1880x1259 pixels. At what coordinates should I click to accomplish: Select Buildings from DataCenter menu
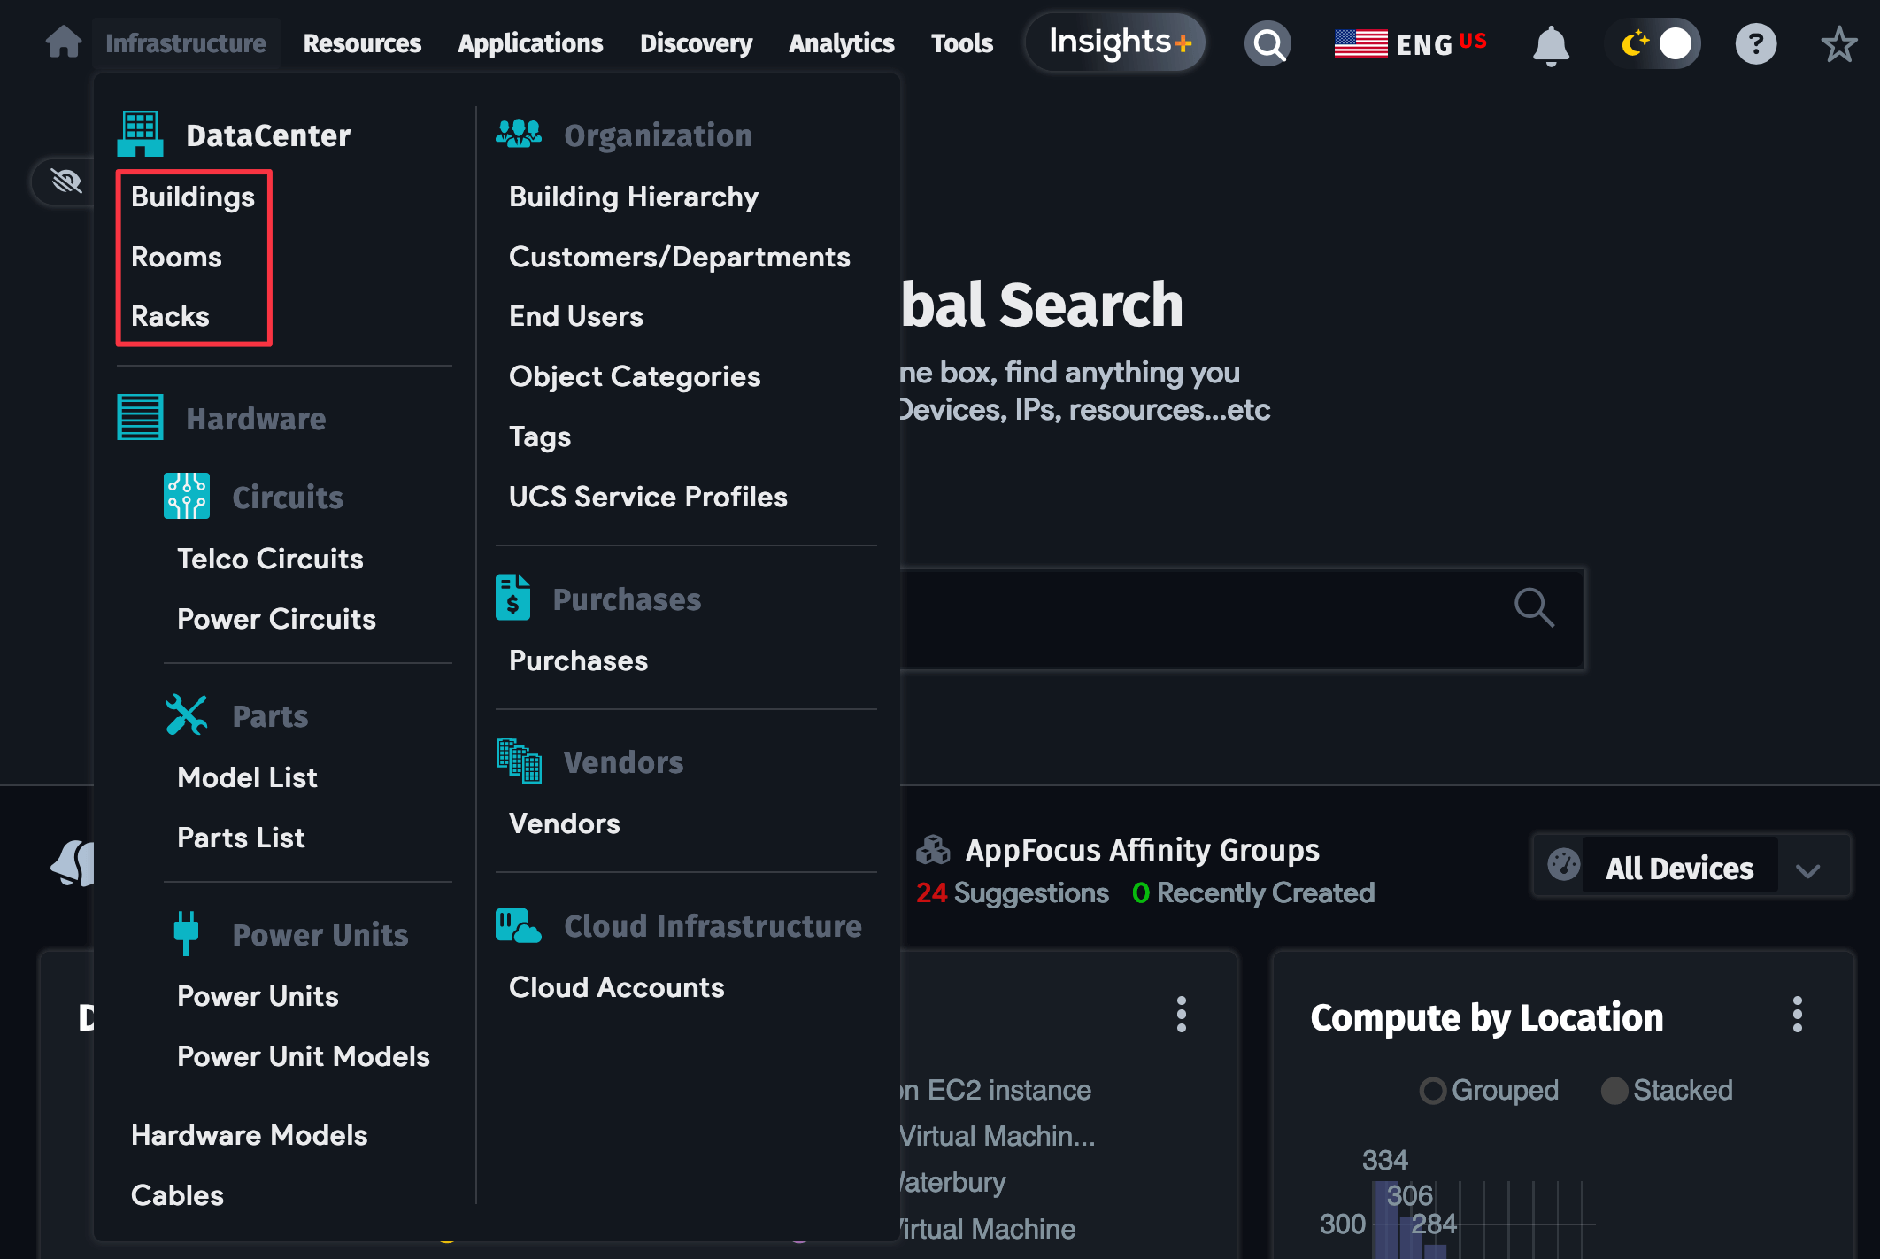click(193, 197)
